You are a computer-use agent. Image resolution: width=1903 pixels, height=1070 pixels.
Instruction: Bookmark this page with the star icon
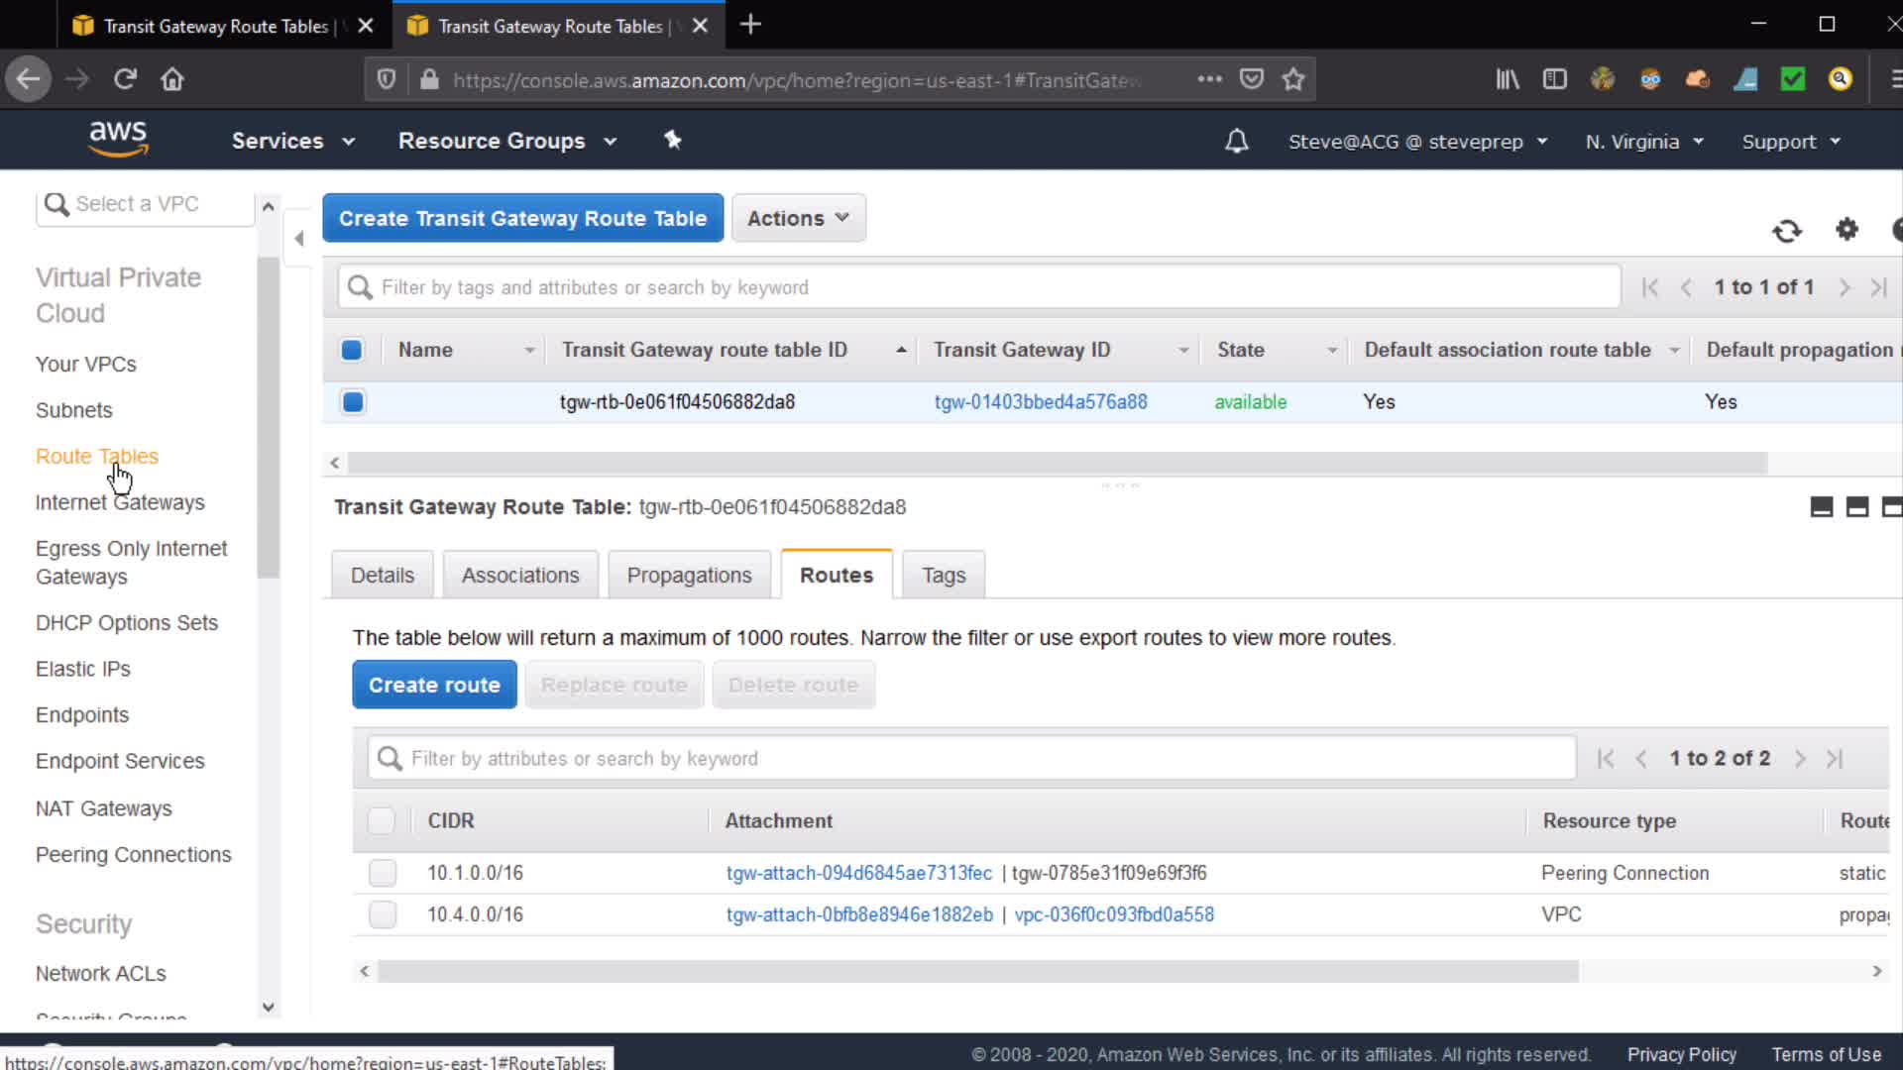pyautogui.click(x=1292, y=79)
